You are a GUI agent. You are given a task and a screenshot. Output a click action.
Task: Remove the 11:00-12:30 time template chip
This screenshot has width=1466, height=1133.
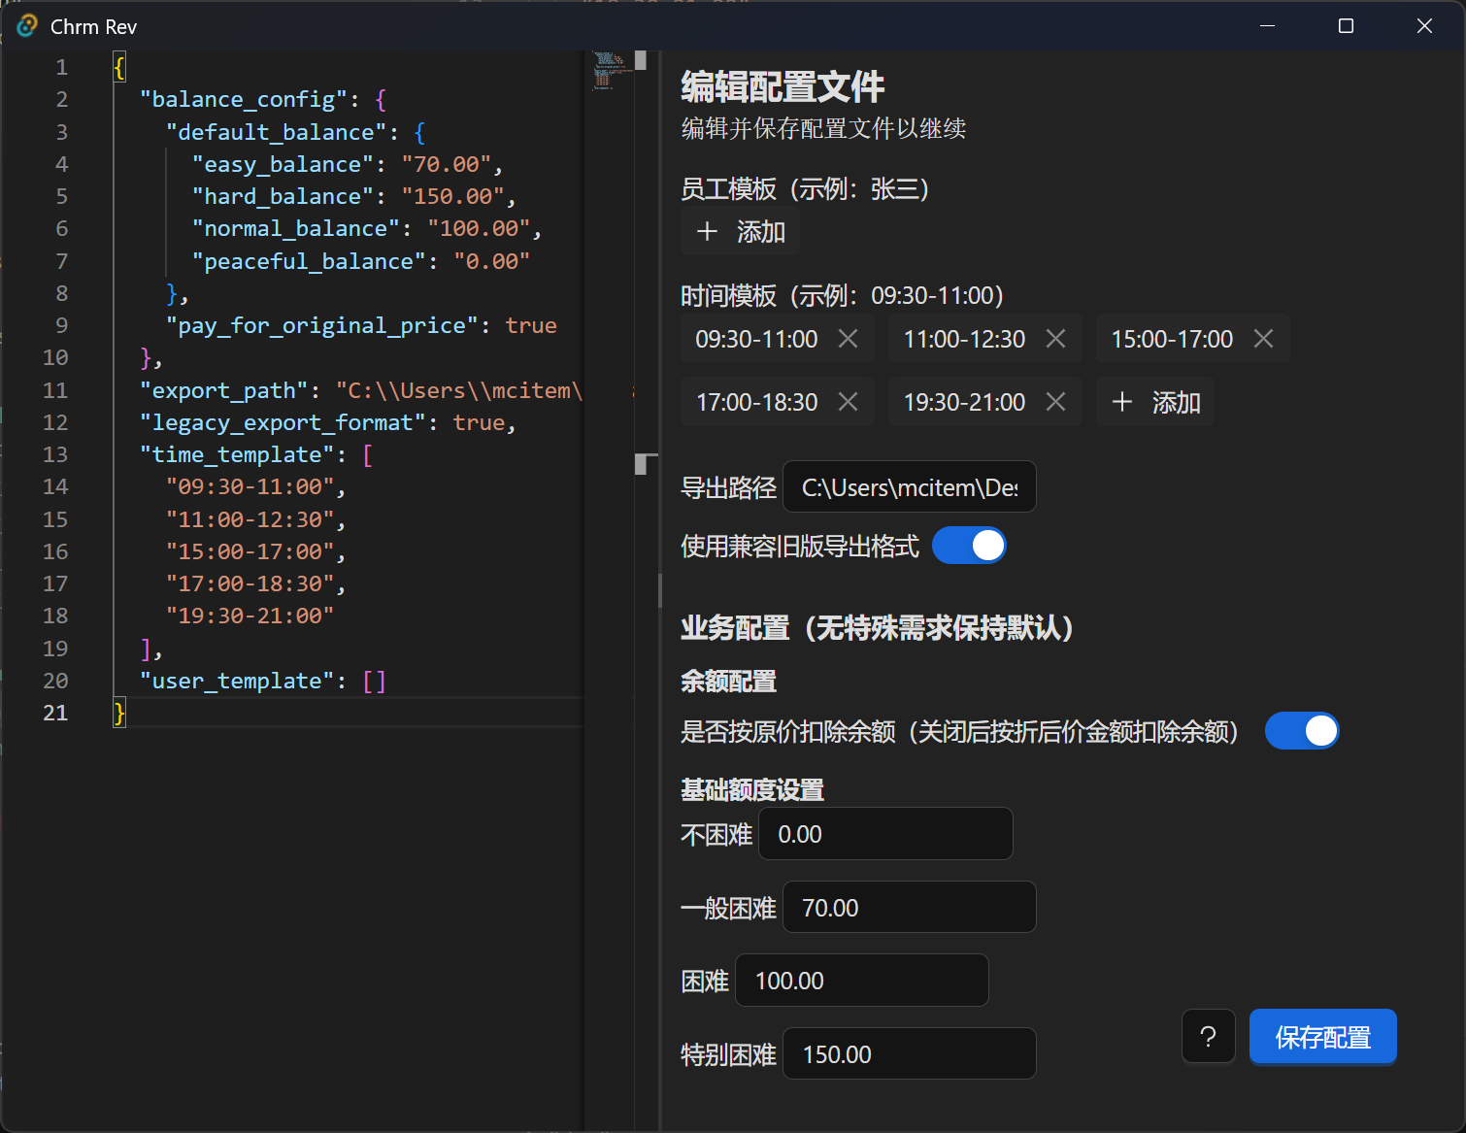[x=1055, y=339]
